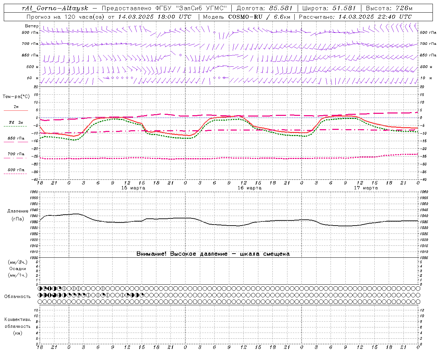The height and width of the screenshot is (350, 438).
Task: Click the left 850 гПа wind level label
Action: (30, 55)
